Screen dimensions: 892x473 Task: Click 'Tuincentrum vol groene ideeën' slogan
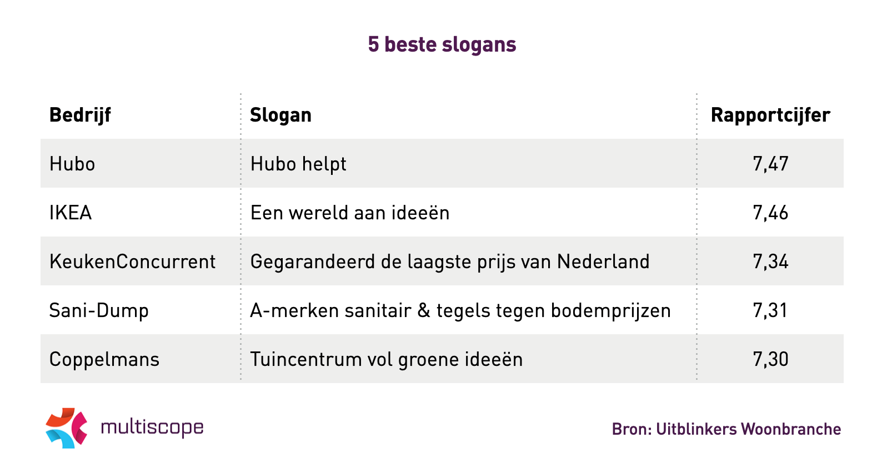point(387,359)
